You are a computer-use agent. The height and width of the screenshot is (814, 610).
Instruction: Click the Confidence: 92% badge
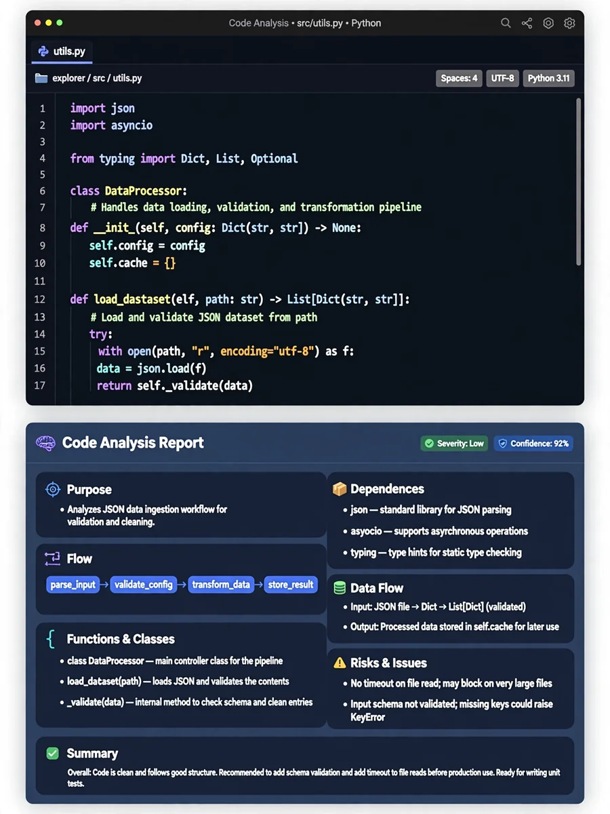tap(533, 444)
